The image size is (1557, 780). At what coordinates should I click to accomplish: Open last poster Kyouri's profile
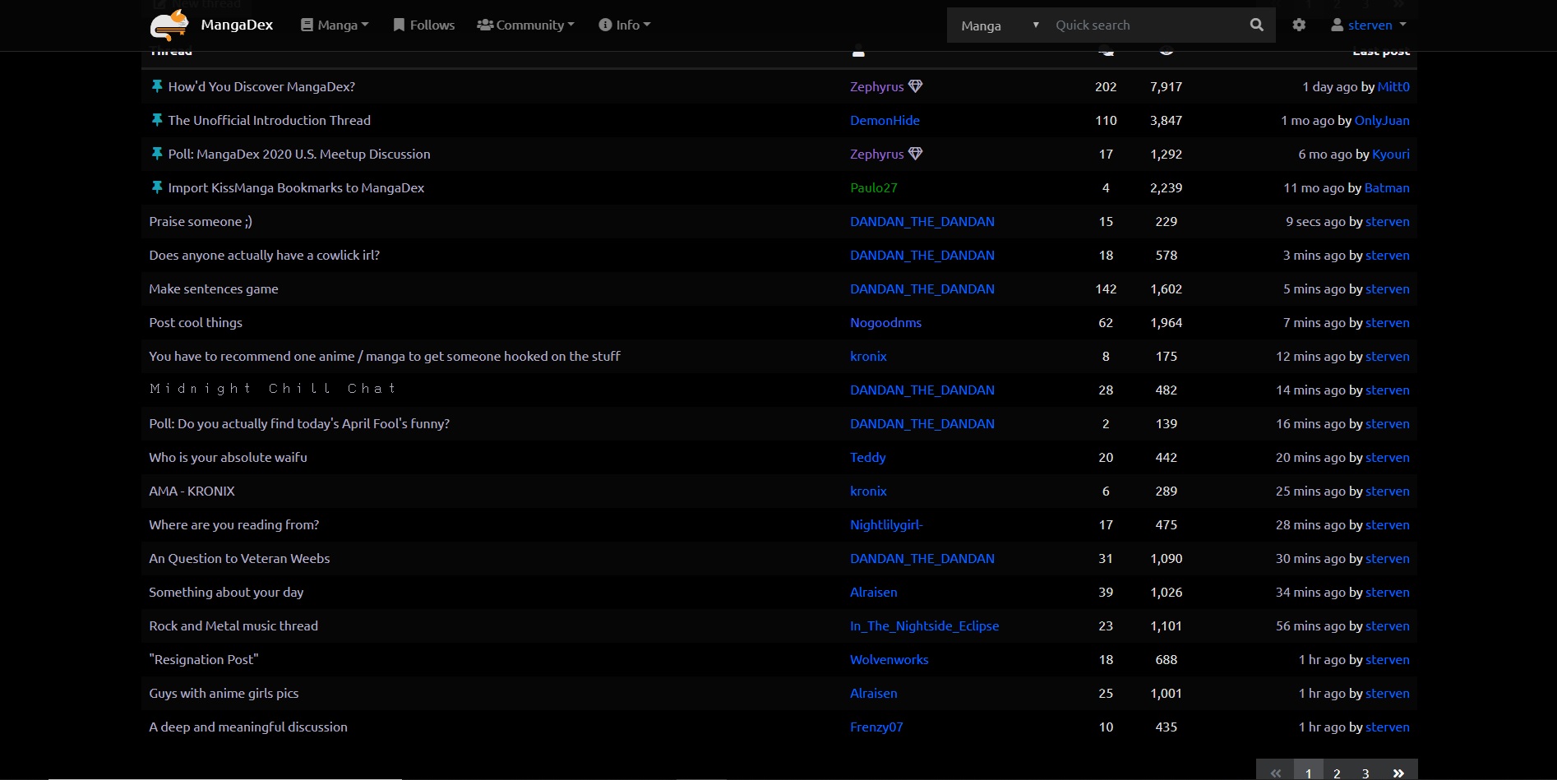[1391, 154]
